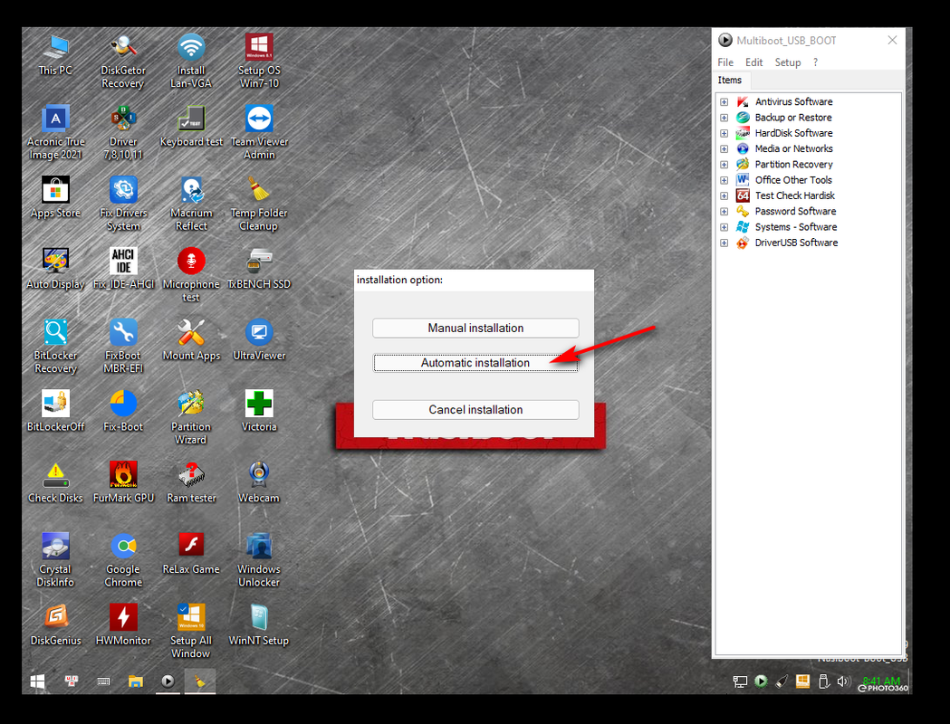Open File menu in Multiboot_USB_BOOT

click(x=725, y=62)
